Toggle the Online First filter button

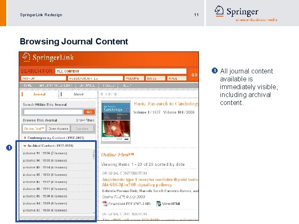(x=34, y=129)
